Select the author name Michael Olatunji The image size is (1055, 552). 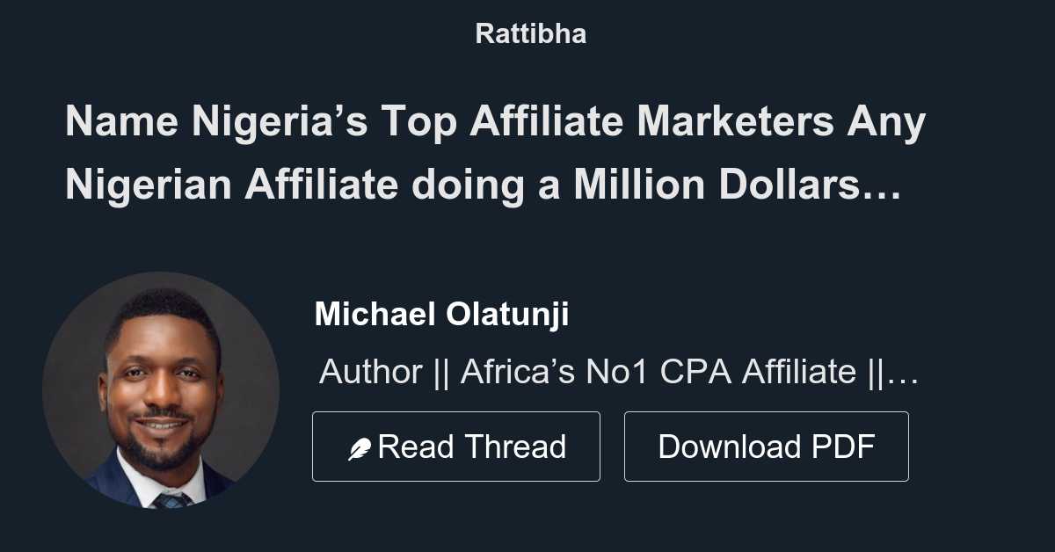point(441,314)
